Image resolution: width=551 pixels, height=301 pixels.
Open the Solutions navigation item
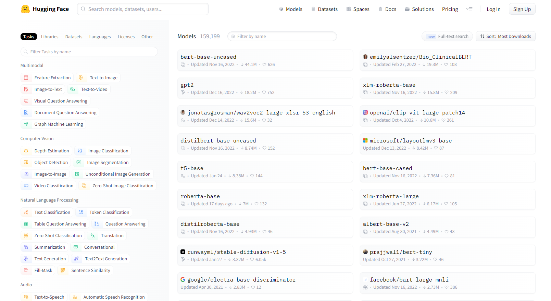[x=419, y=9]
